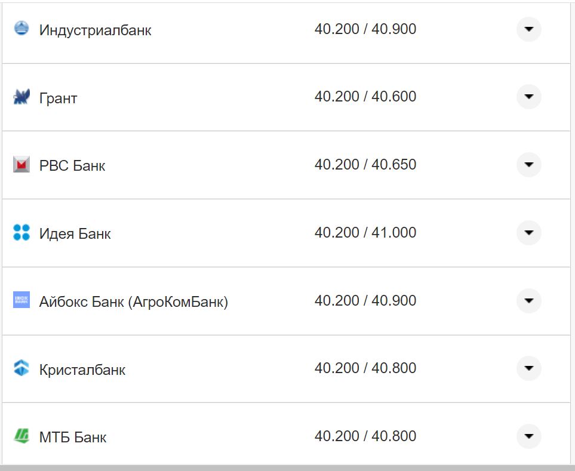Open the Индустриалбанк name link
This screenshot has width=575, height=471.
[95, 30]
